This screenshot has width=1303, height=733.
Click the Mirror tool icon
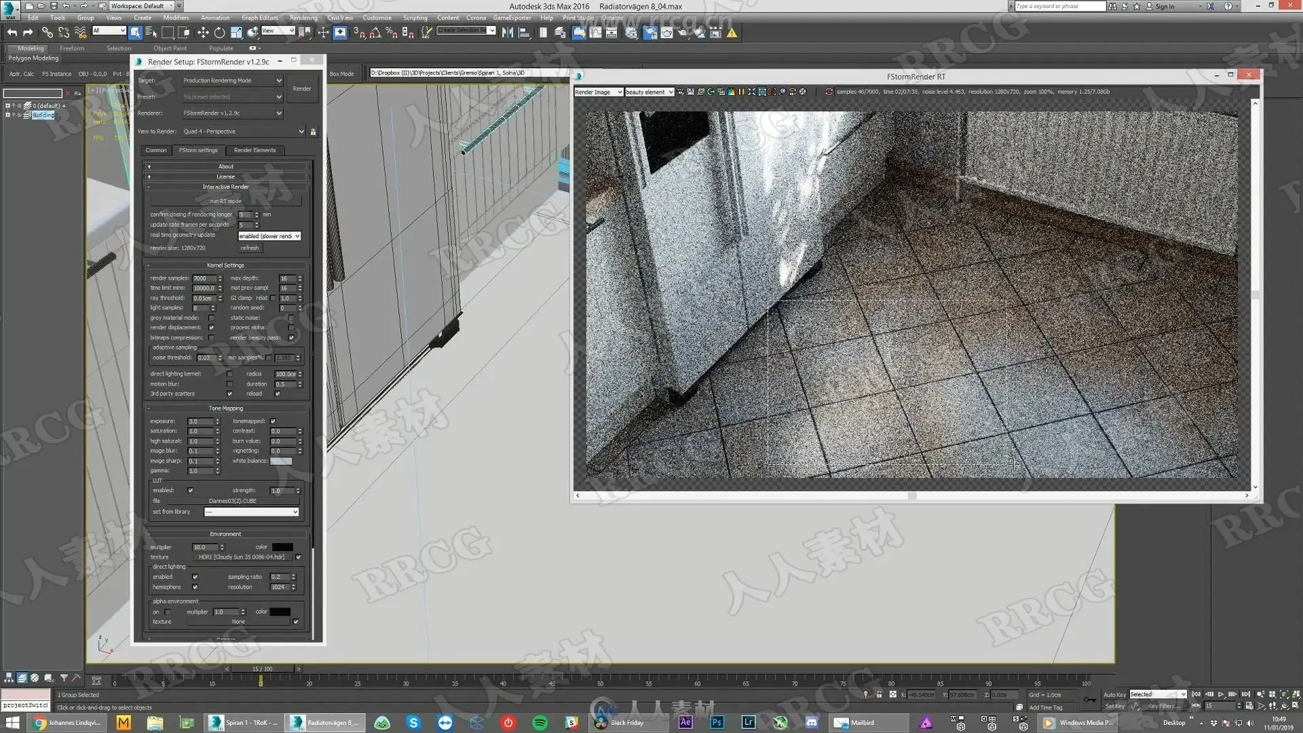pyautogui.click(x=507, y=32)
